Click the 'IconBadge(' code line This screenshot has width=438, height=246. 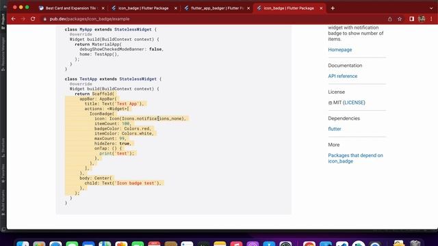click(102, 114)
